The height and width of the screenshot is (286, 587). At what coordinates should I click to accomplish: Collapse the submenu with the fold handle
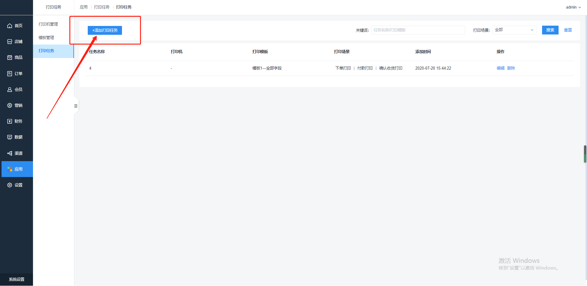point(76,106)
